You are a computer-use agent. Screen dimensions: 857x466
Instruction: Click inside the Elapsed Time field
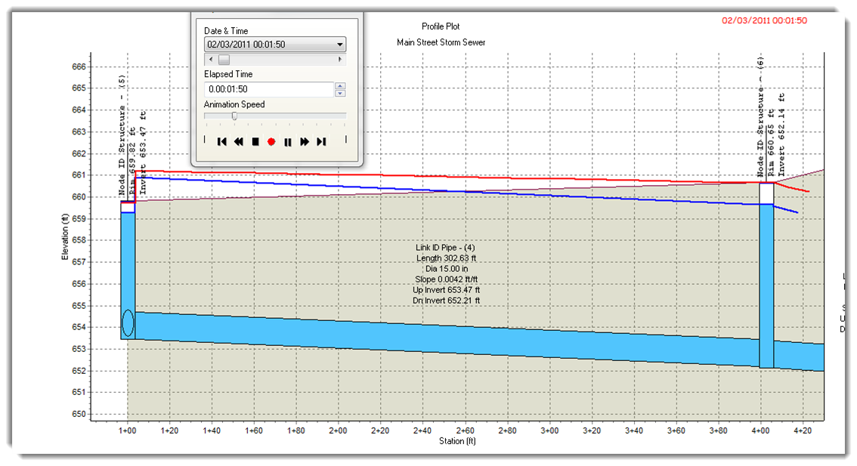point(268,89)
